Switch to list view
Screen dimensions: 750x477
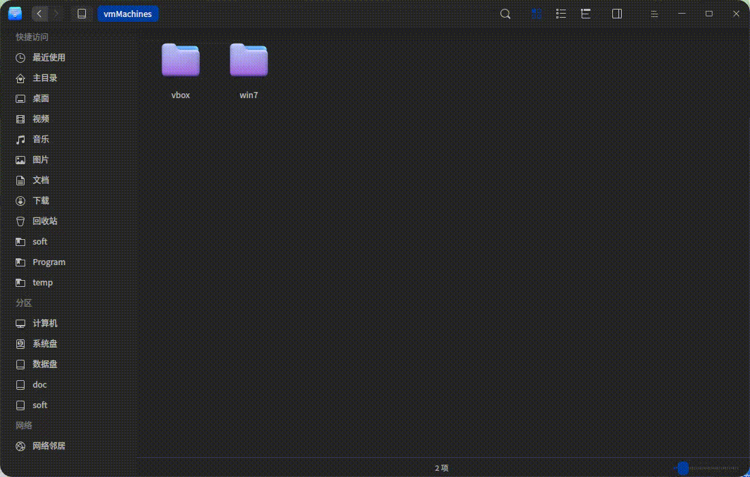coord(561,14)
